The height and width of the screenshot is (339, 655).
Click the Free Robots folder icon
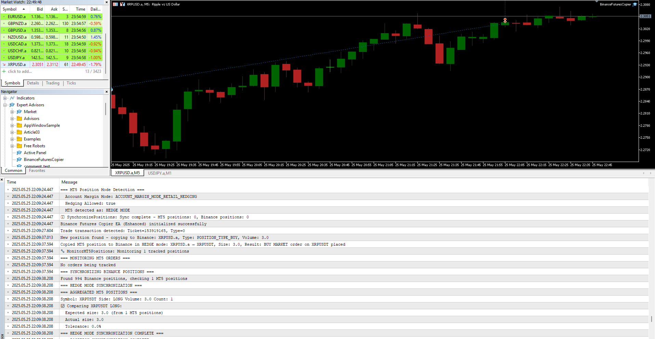pyautogui.click(x=19, y=146)
